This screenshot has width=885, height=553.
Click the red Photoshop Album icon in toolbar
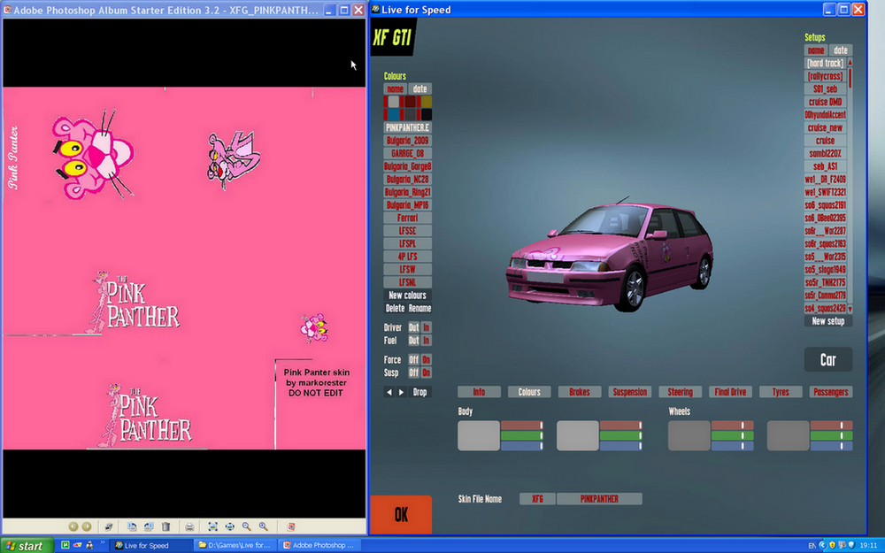click(291, 526)
